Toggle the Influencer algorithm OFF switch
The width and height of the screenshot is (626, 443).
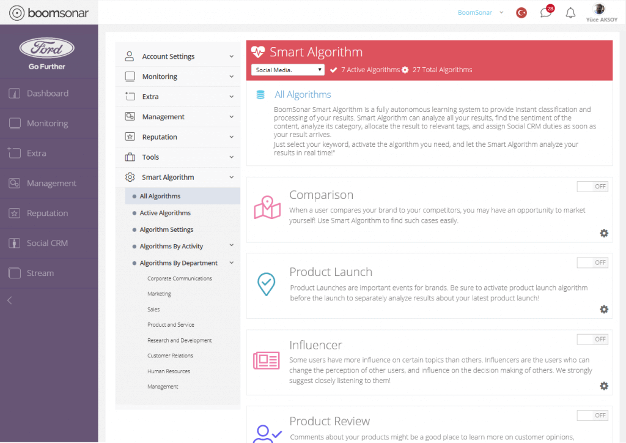click(x=592, y=339)
